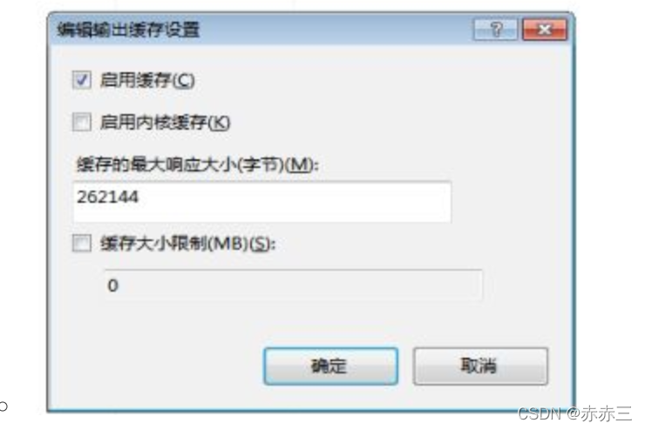Click the 缓存的最大响应大小(字节)(M) label

198,165
